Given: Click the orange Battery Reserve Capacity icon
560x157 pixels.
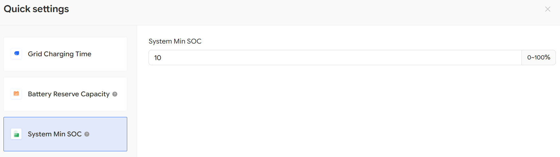Looking at the screenshot, I should point(16,94).
